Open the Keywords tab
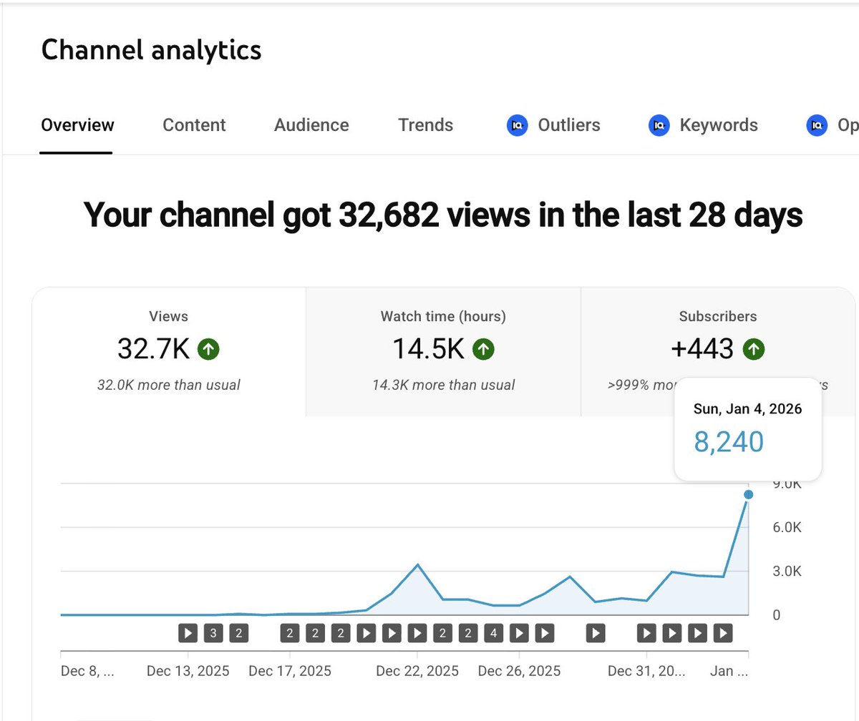 click(x=719, y=125)
